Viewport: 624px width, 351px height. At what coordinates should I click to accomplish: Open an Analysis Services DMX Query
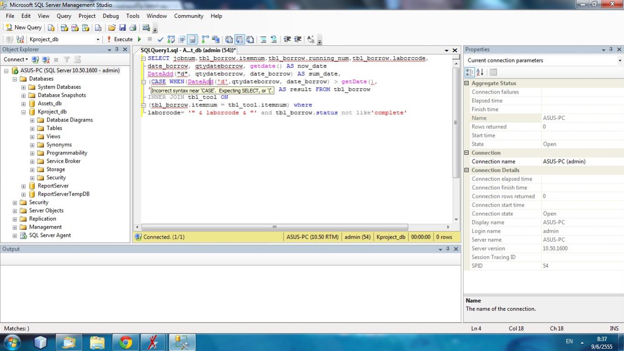click(75, 27)
